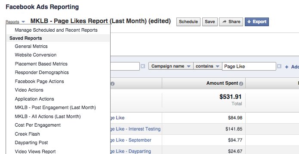Remove the Page Like filter with X icon
Image resolution: width=299 pixels, height=154 pixels.
(279, 66)
